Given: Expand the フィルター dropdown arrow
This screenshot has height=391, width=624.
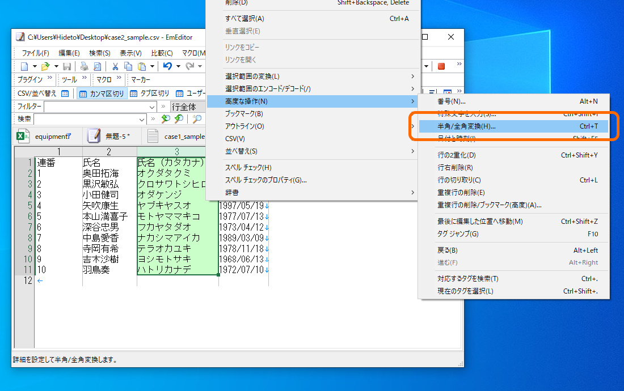Looking at the screenshot, I should click(x=151, y=106).
